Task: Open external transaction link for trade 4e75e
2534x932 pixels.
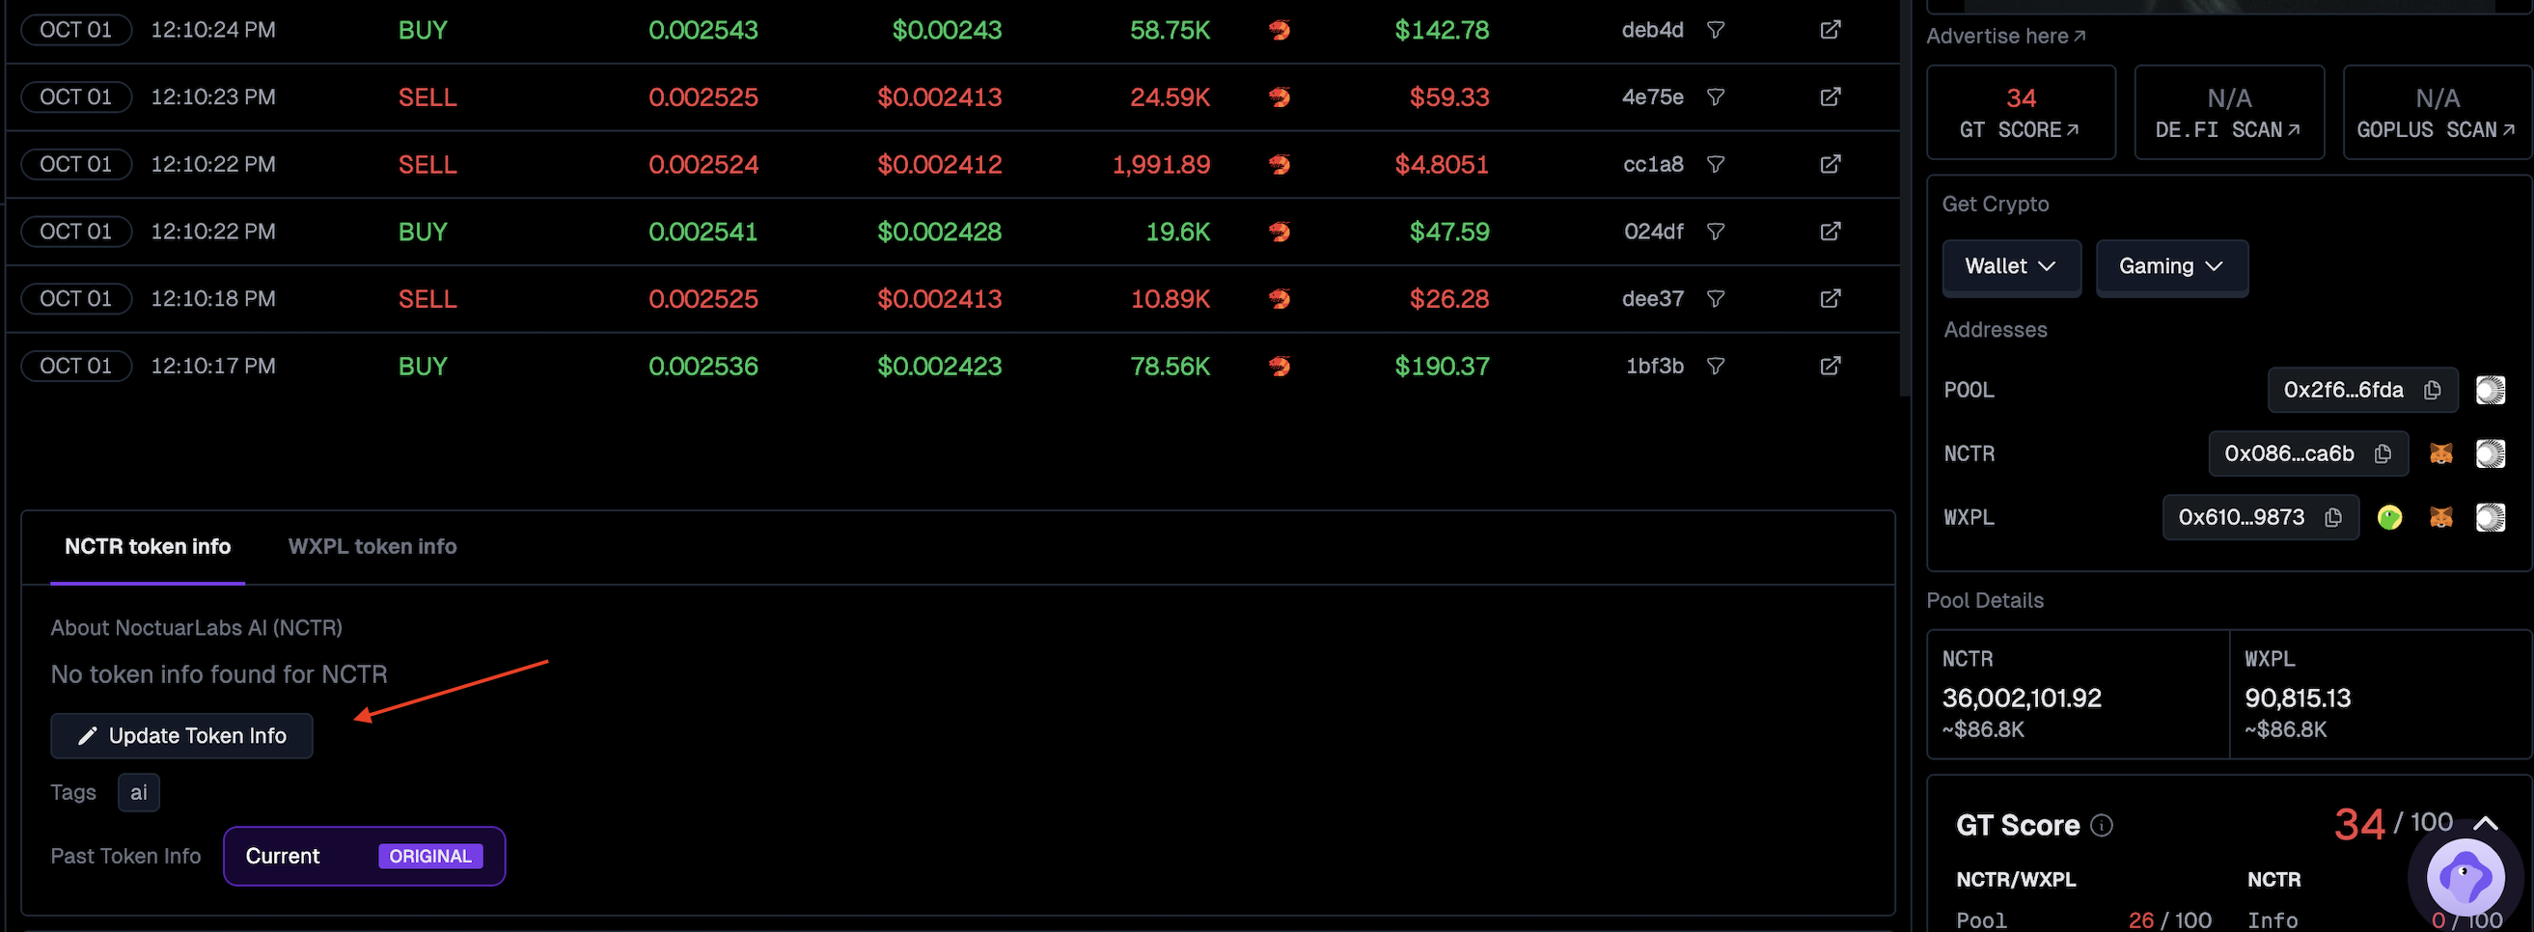Action: click(1830, 96)
